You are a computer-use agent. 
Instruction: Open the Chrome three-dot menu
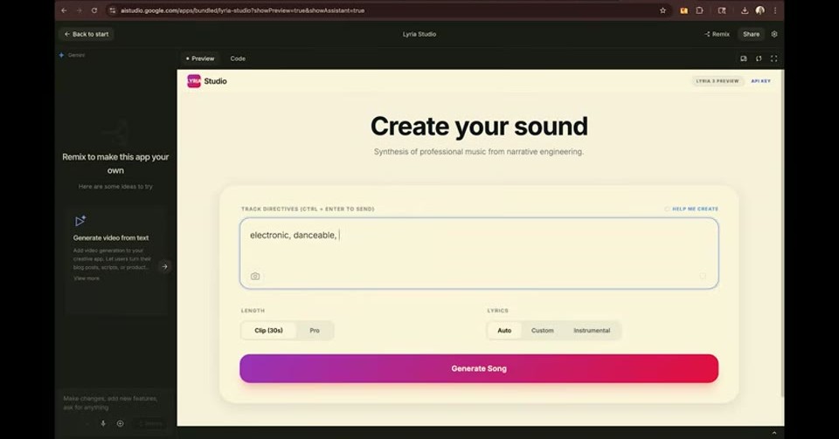pyautogui.click(x=775, y=10)
